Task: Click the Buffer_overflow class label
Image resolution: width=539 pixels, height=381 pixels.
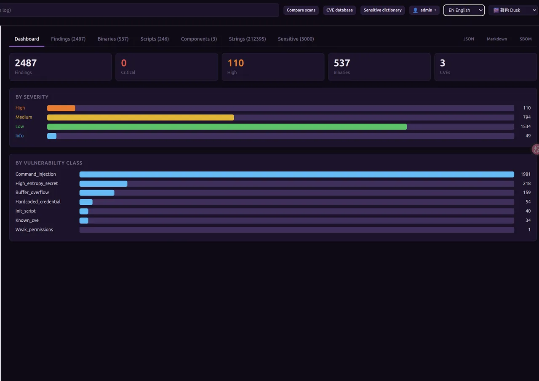Action: click(x=32, y=193)
